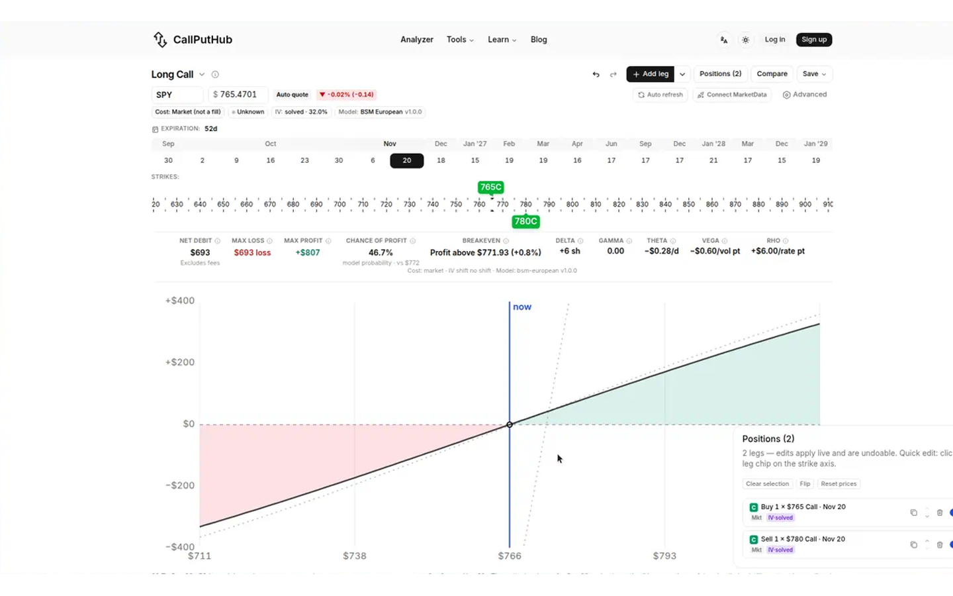Viewport: 953px width, 596px height.
Task: Click the info icon next to Net Debit
Action: 217,241
